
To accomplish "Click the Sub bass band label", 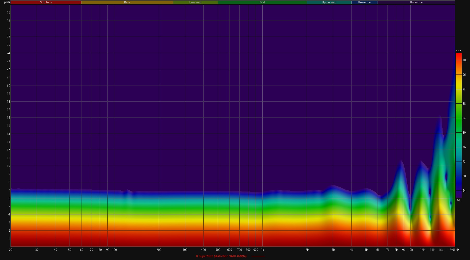I will (46, 2).
